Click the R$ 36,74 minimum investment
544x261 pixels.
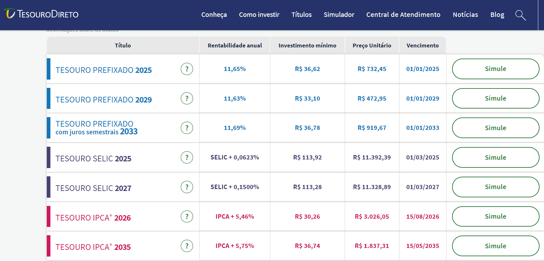[307, 246]
